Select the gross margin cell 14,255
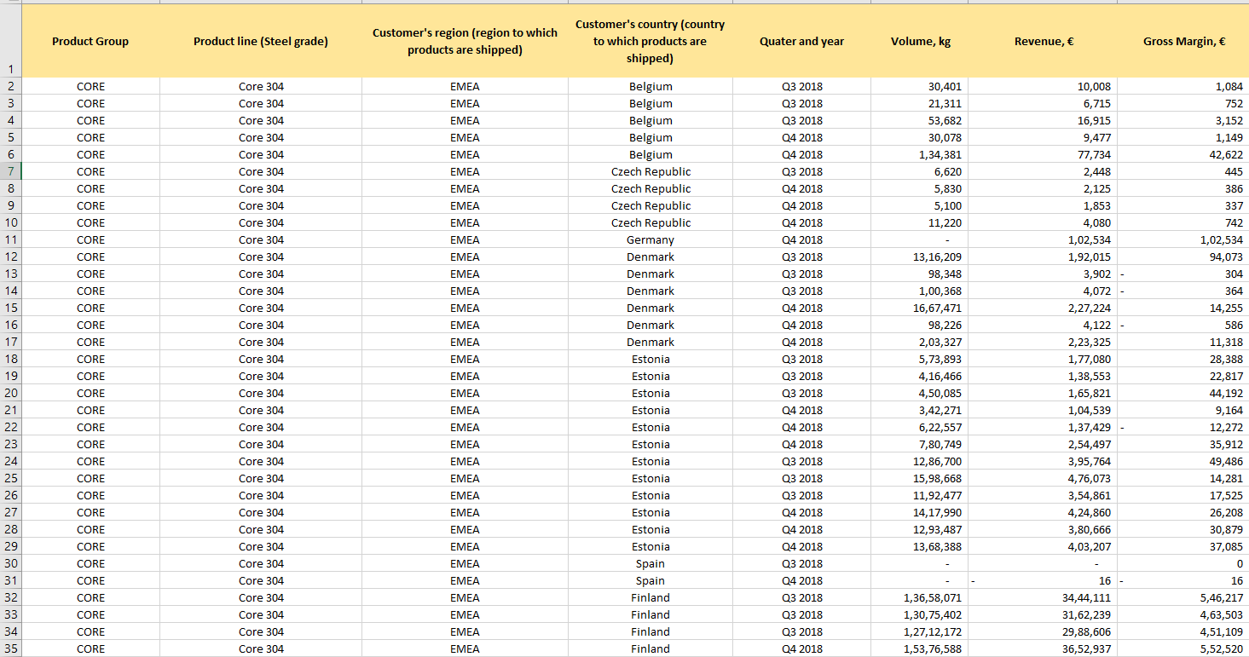 [x=1183, y=308]
